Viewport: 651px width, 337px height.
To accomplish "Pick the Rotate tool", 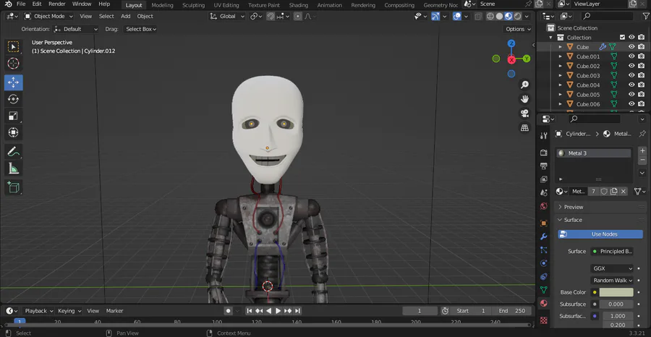I will (x=13, y=99).
